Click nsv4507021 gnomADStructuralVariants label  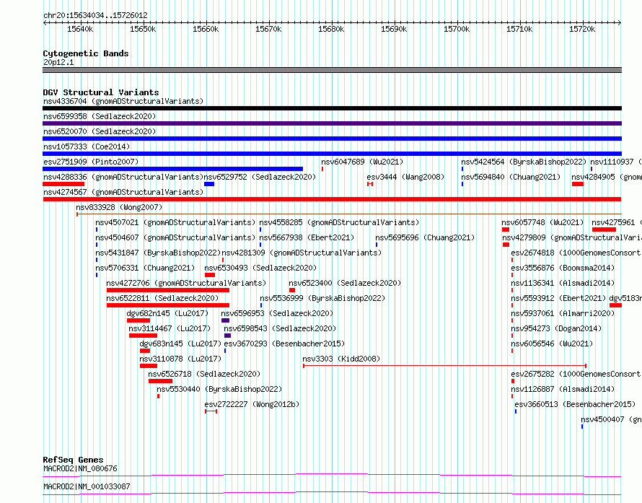(x=175, y=222)
